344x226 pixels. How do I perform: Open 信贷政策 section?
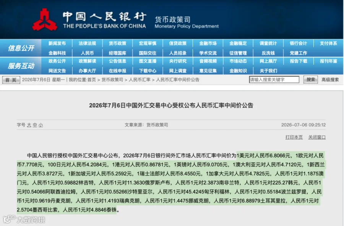click(178, 43)
